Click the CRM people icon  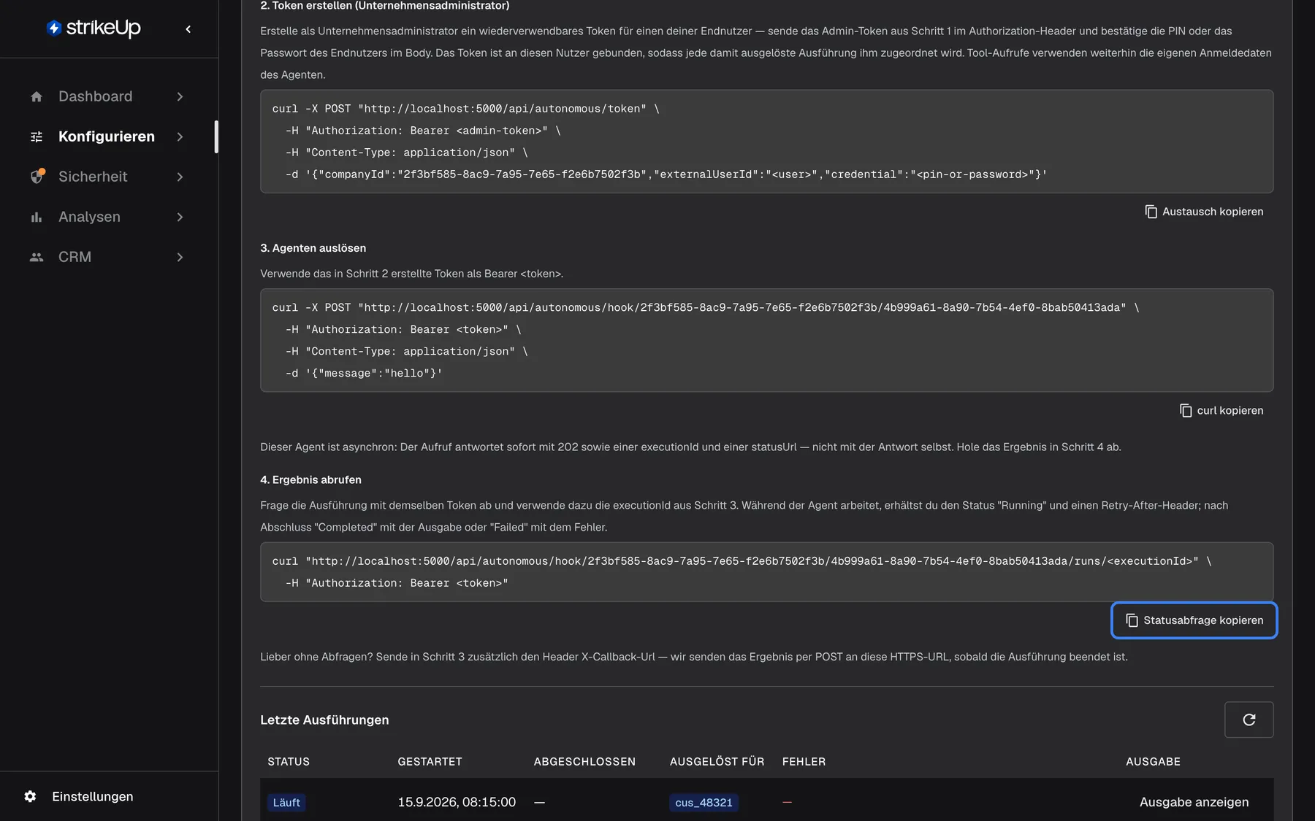click(37, 257)
